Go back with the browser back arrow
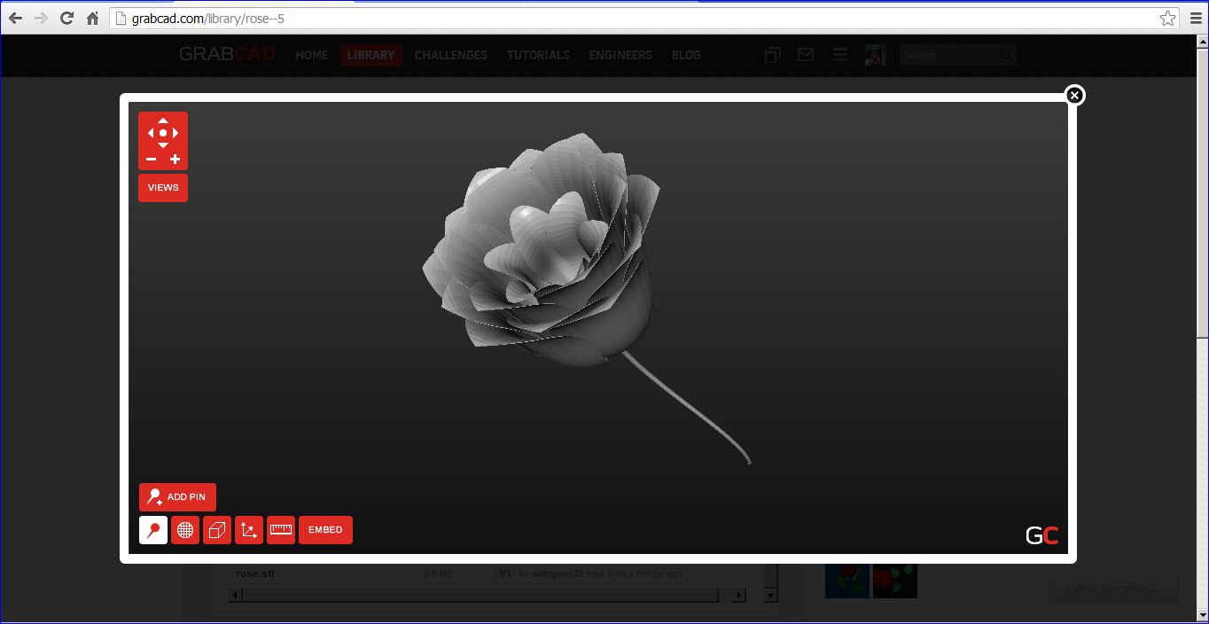1209x624 pixels. coord(15,18)
